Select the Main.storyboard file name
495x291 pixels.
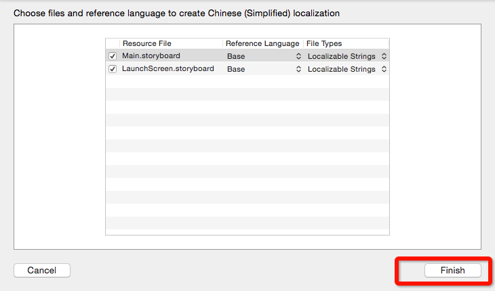coord(151,56)
